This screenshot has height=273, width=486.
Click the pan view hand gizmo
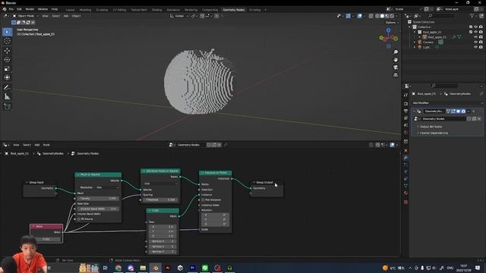coord(396,59)
